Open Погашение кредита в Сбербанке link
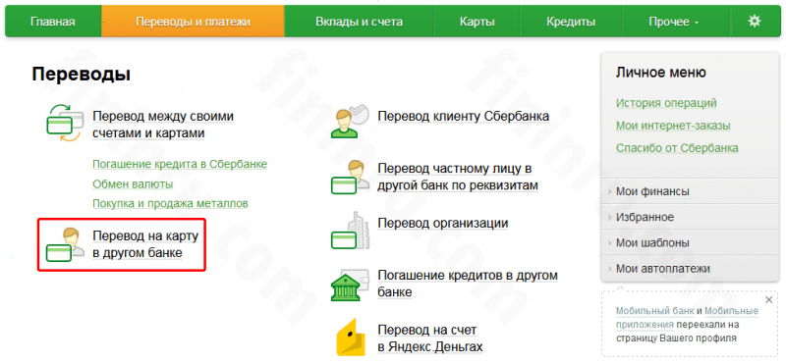The image size is (786, 364). (x=180, y=164)
